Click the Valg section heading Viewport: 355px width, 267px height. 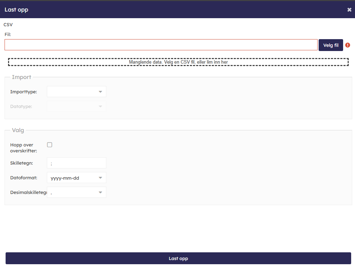point(18,130)
